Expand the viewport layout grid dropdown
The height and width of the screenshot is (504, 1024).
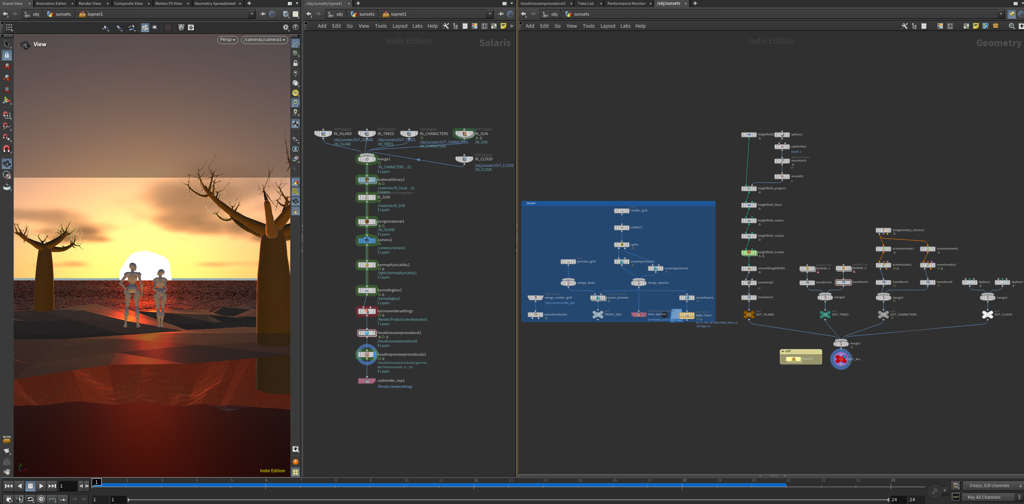(9, 27)
